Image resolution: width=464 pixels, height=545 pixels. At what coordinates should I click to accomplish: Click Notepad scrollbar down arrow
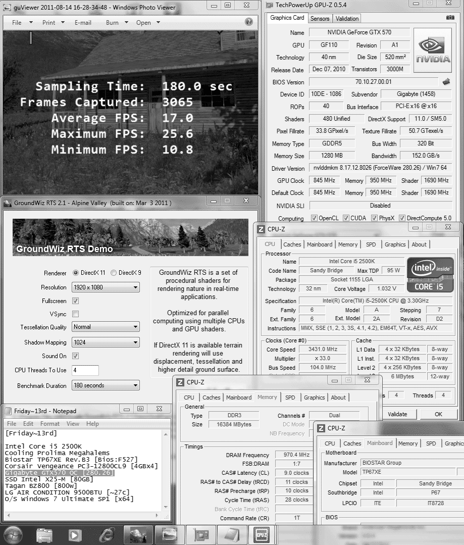tap(166, 507)
